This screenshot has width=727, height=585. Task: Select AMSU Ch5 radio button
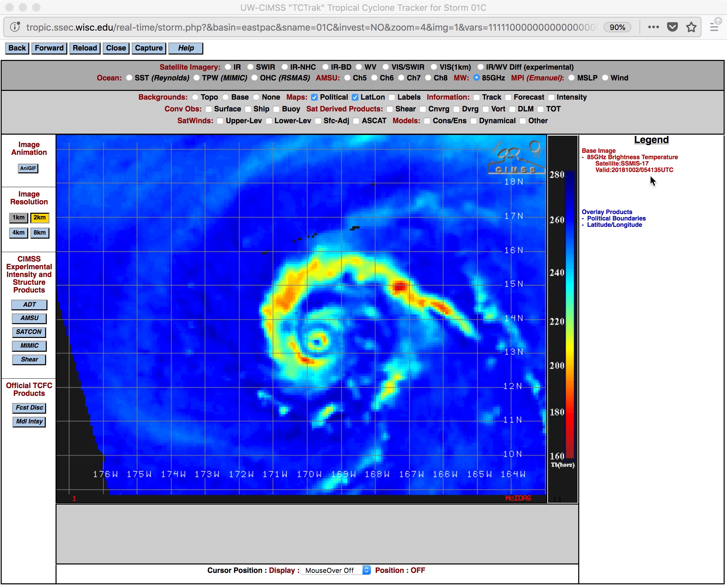pos(347,78)
